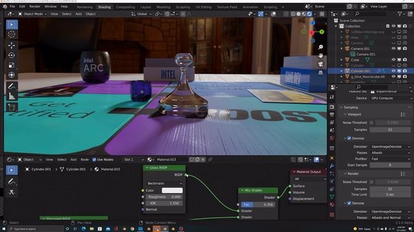Open Material properties tab icon

pos(332,205)
